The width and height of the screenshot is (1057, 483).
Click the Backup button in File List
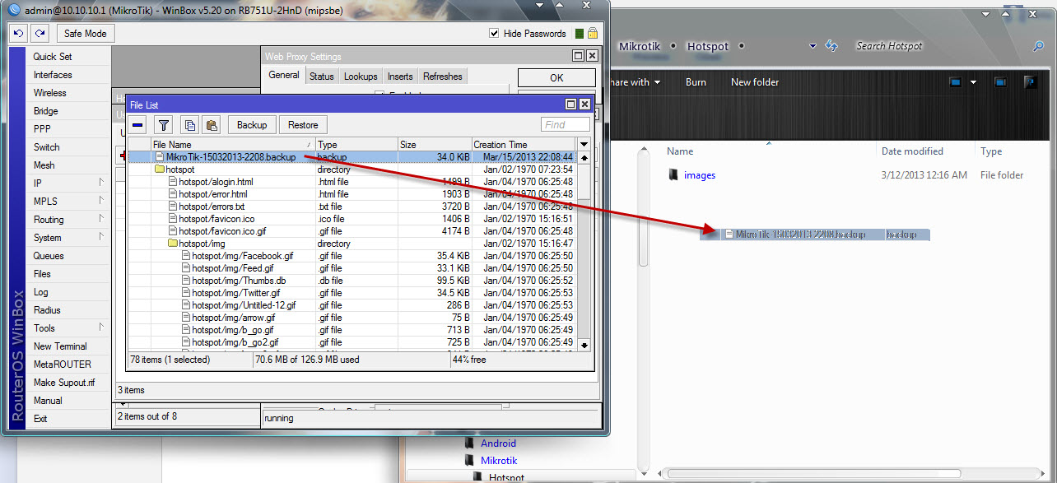(252, 125)
